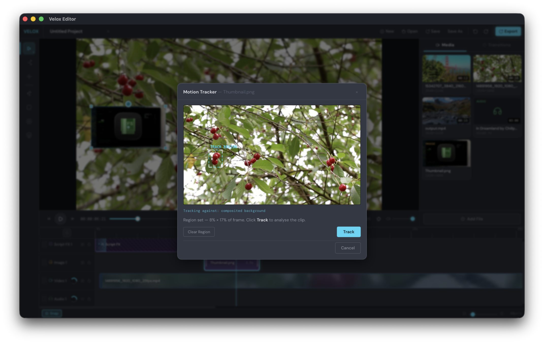Click the New project button
The height and width of the screenshot is (344, 544).
coord(387,31)
